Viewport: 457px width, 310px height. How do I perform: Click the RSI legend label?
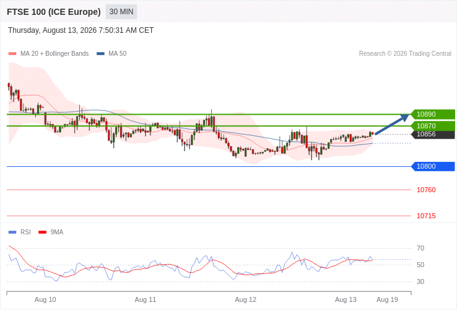[25, 232]
